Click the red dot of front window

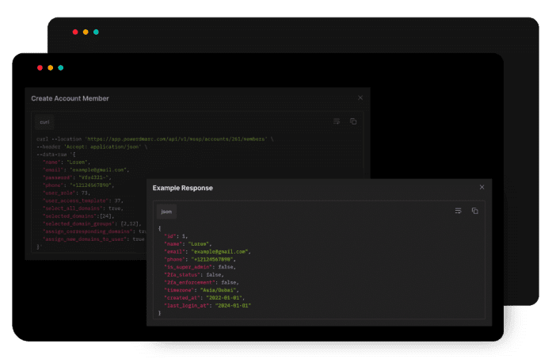click(x=40, y=67)
